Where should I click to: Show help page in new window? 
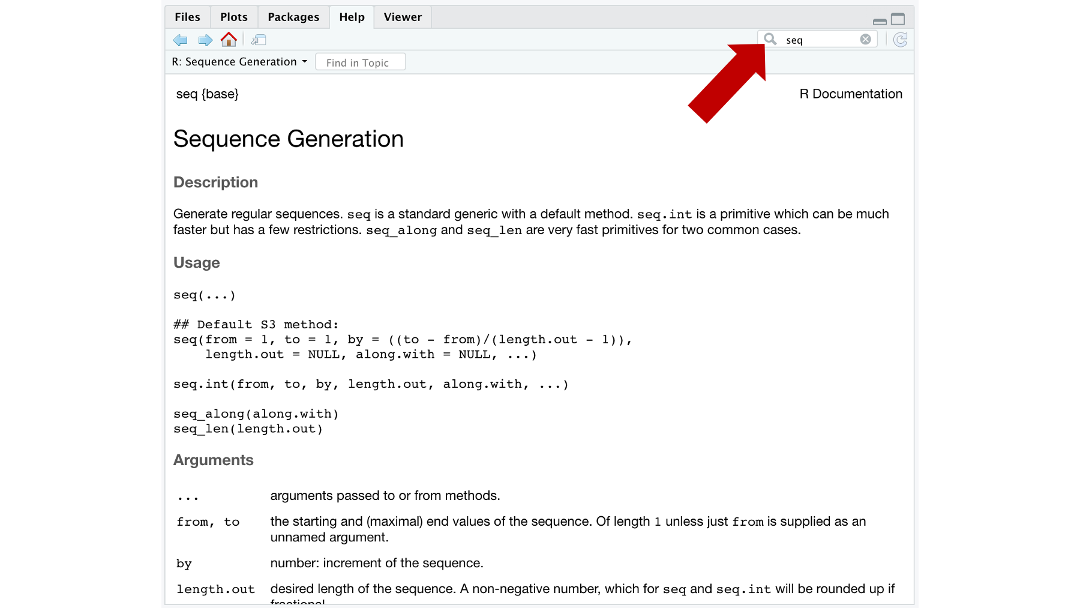point(259,40)
